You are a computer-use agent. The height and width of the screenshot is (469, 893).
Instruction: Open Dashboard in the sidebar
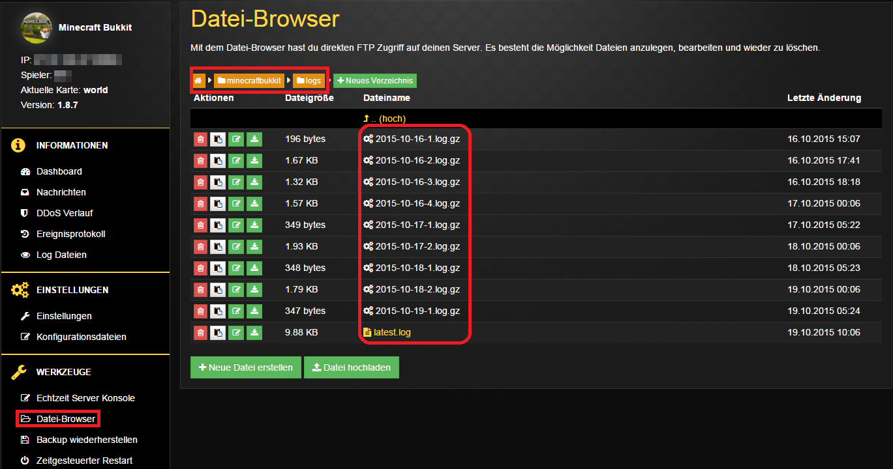click(x=59, y=171)
